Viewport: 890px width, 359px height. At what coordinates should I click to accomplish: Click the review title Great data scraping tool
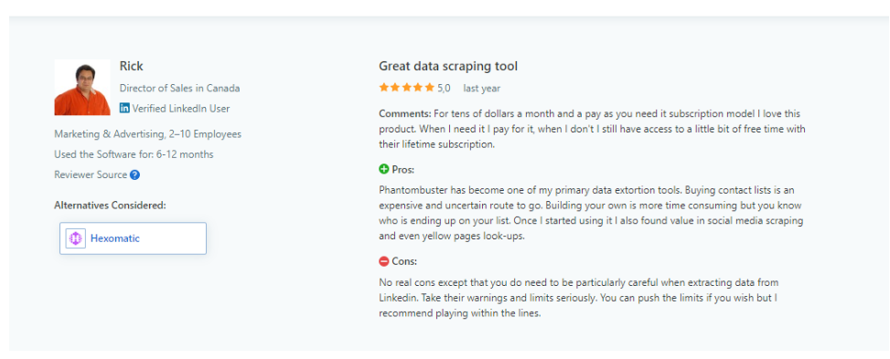tap(448, 67)
